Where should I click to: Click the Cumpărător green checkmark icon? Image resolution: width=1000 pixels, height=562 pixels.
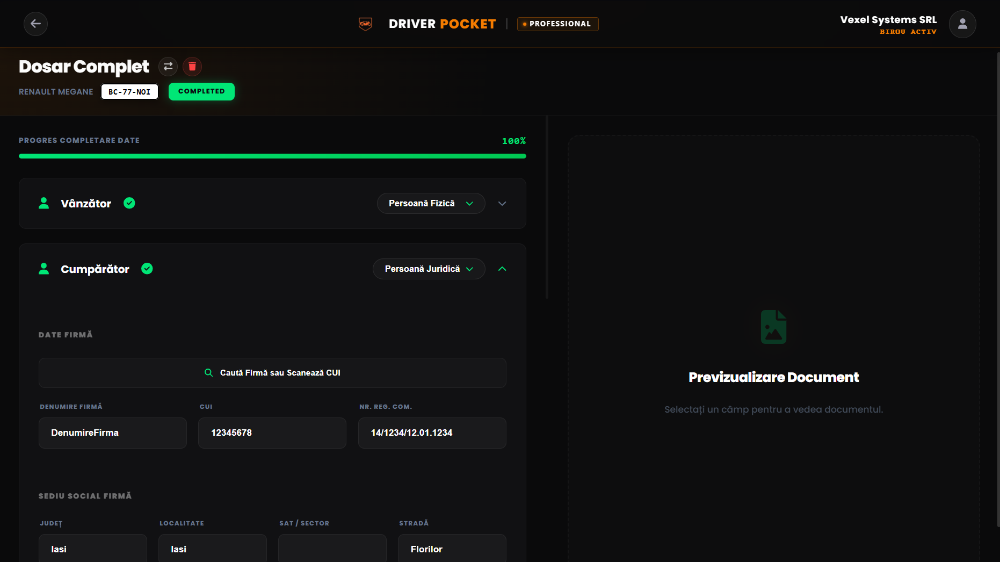pos(147,269)
